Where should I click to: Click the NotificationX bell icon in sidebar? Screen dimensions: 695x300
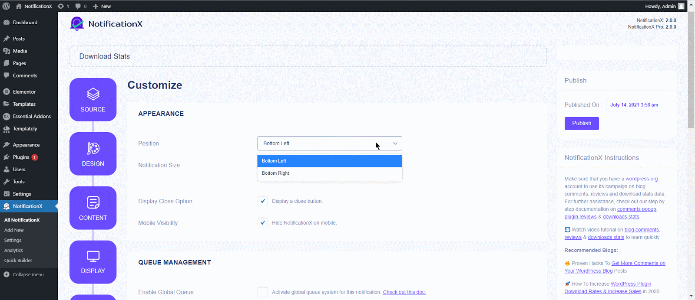pyautogui.click(x=7, y=206)
